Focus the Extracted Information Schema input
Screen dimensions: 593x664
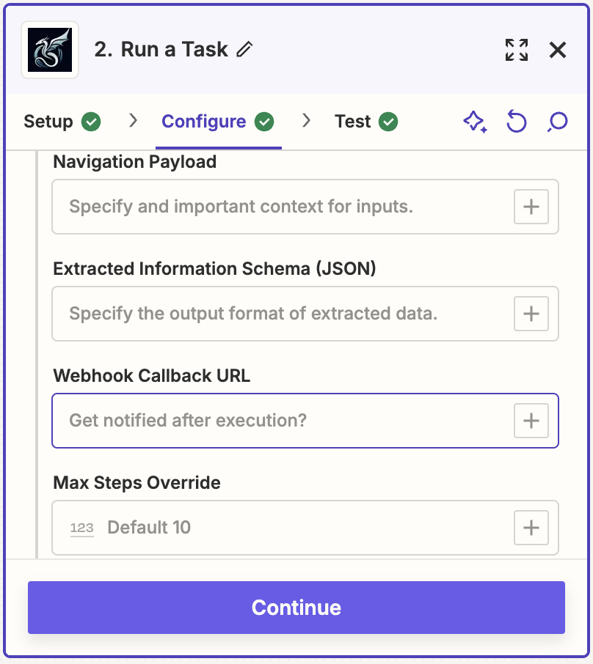pos(279,314)
